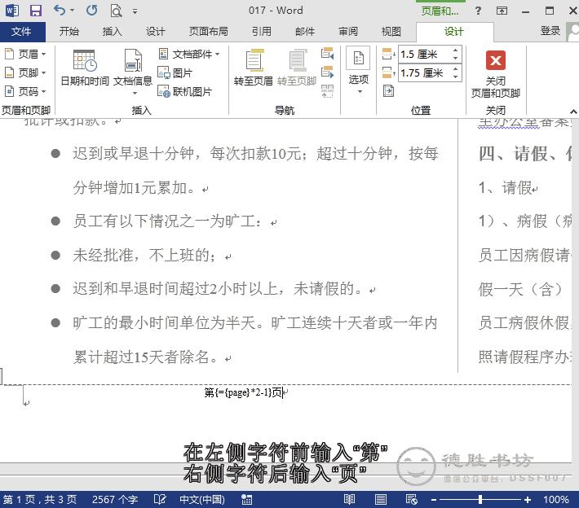Expand 文档部件 quick parts dropdown

(189, 55)
